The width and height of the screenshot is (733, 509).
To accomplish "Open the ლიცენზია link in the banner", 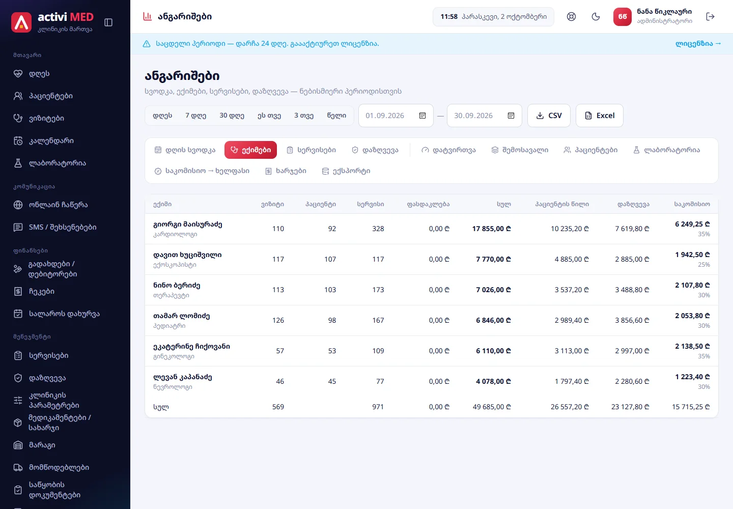I will pos(698,44).
